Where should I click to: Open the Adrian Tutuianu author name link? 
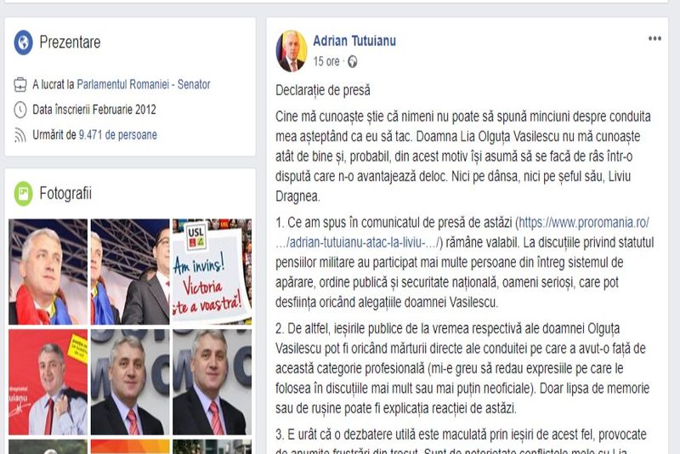pos(354,41)
